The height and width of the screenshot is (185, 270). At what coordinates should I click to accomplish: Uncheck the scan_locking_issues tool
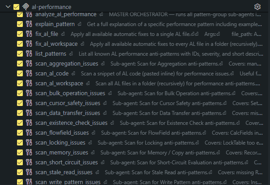click(x=20, y=142)
